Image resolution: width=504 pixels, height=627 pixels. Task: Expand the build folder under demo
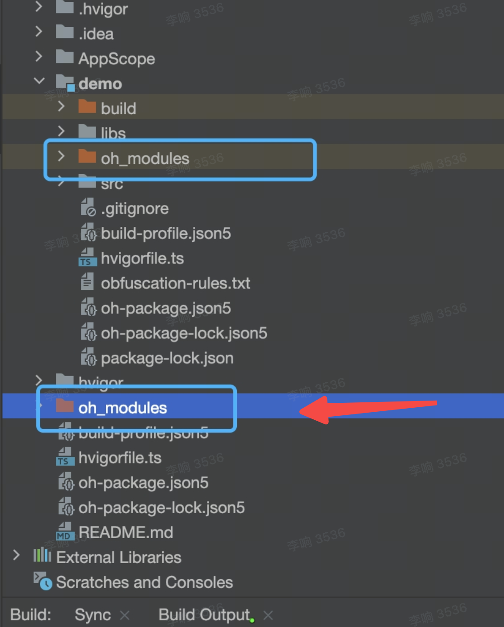click(61, 106)
